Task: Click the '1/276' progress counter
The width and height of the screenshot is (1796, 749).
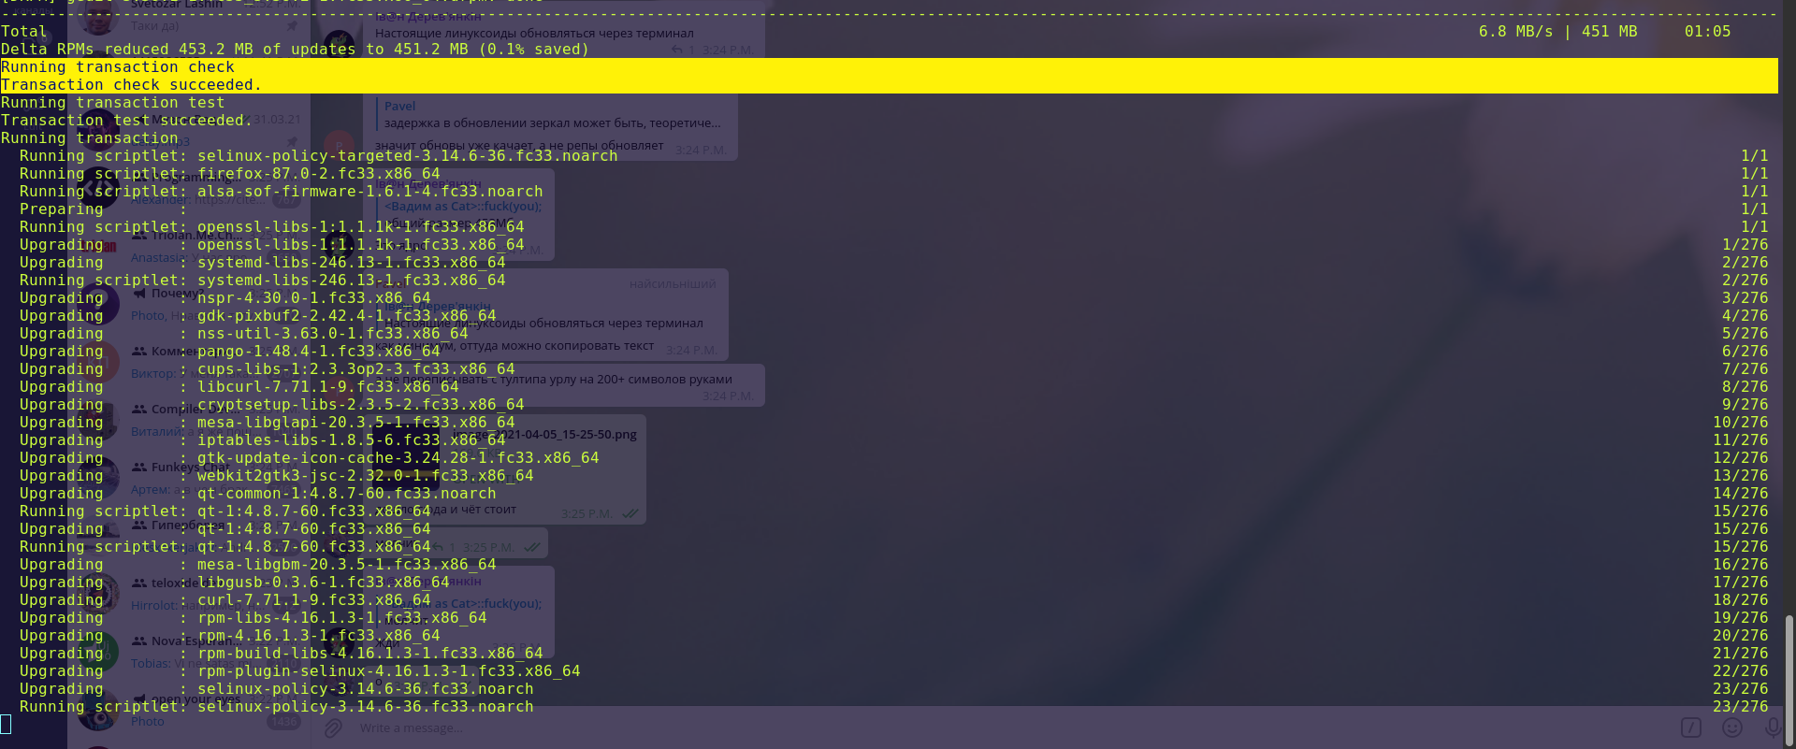Action: (x=1745, y=245)
